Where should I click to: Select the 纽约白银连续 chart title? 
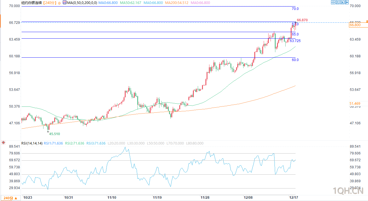coord(31,3)
